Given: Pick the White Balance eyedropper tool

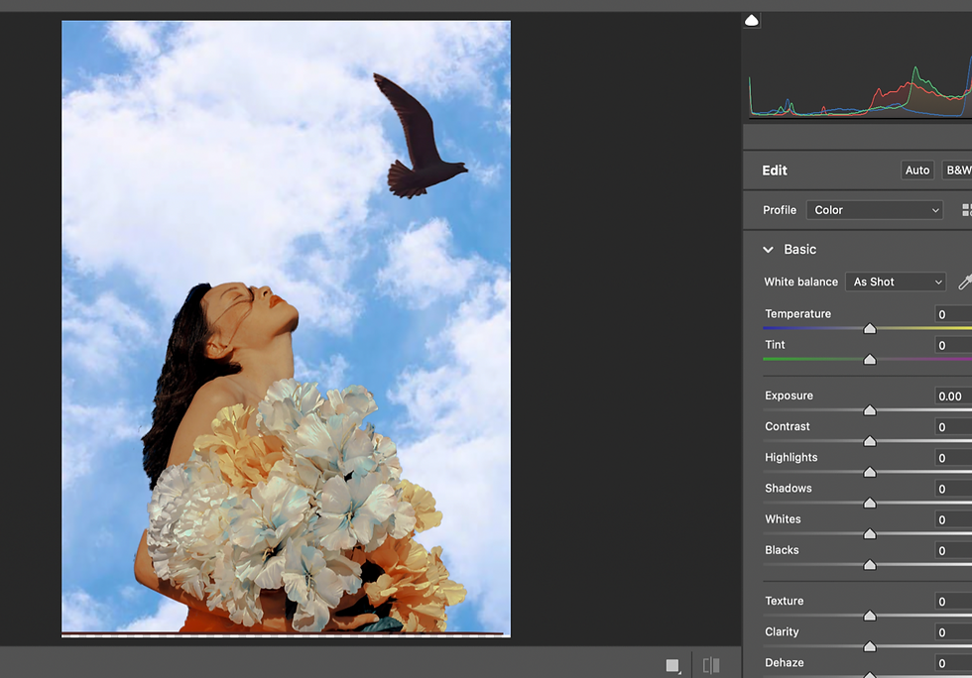Looking at the screenshot, I should [x=964, y=282].
